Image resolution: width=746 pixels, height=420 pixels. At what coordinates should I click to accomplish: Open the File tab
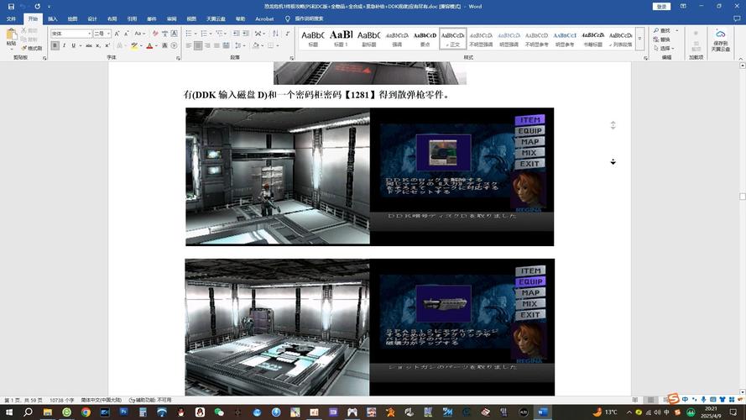11,18
